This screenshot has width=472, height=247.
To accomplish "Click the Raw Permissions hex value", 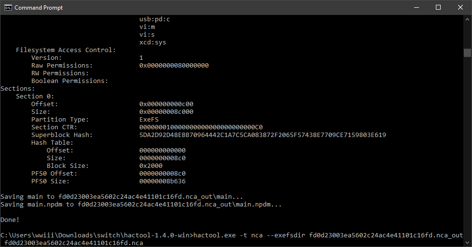I will click(x=174, y=65).
